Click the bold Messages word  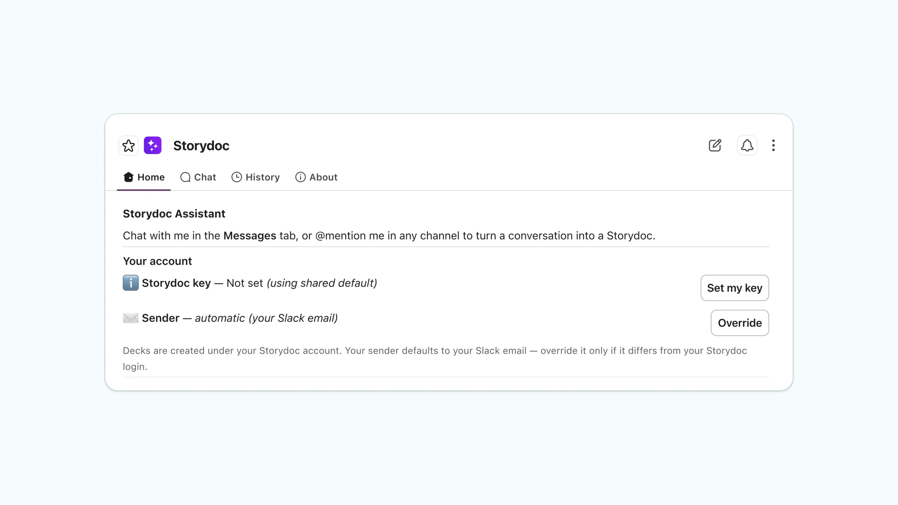[250, 236]
